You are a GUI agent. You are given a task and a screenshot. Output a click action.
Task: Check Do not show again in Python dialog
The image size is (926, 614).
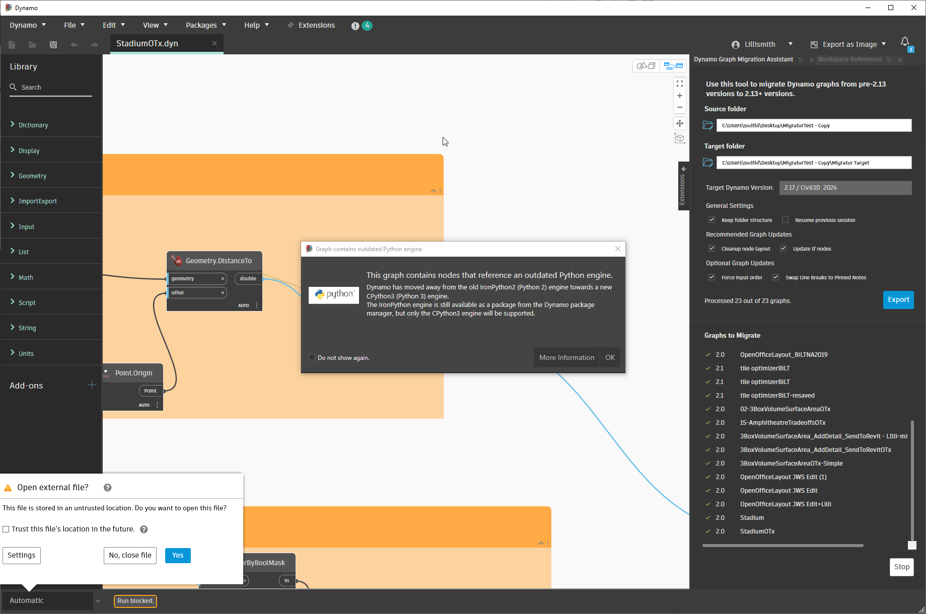pos(312,357)
